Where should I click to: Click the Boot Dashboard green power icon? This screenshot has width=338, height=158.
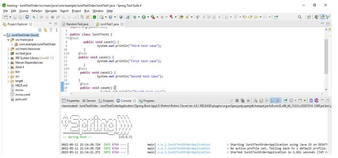[x=94, y=17]
